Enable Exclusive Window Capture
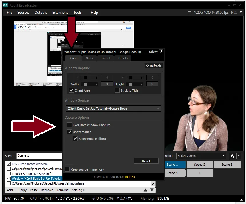The image size is (246, 204). point(69,125)
